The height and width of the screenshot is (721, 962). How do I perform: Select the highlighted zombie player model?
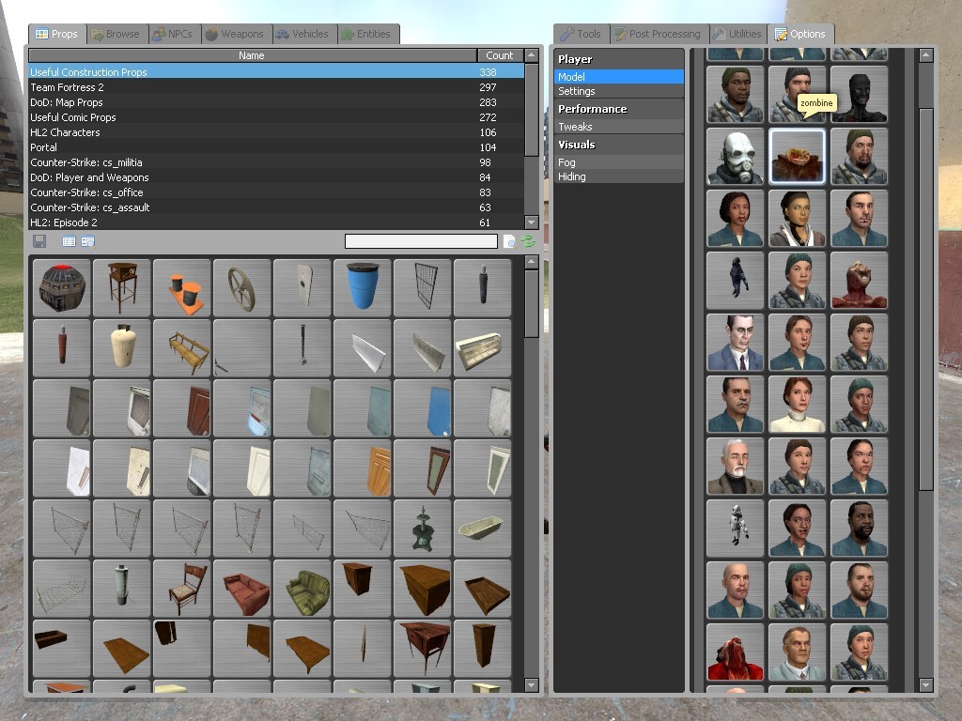point(797,157)
